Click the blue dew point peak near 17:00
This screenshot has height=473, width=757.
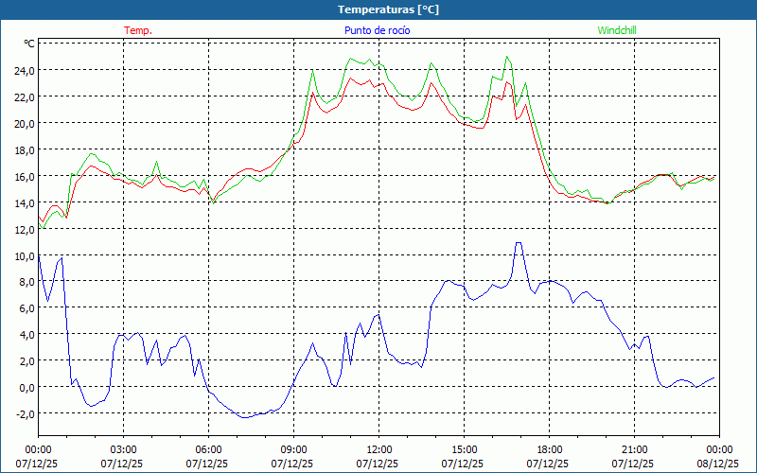518,243
